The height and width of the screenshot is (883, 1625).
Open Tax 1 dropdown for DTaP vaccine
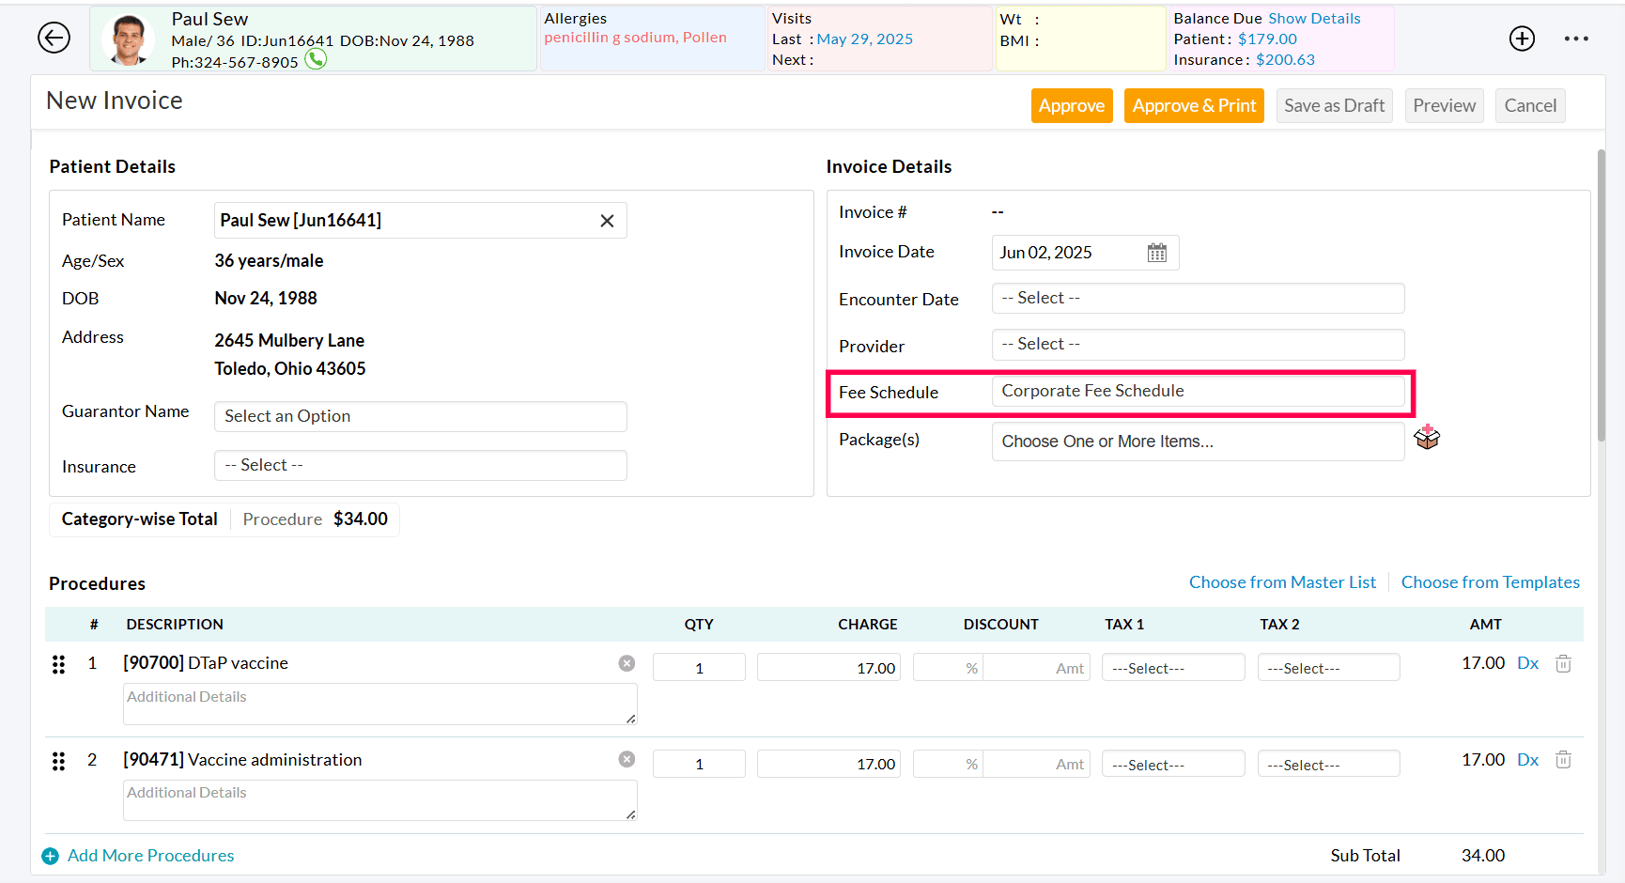(x=1173, y=667)
